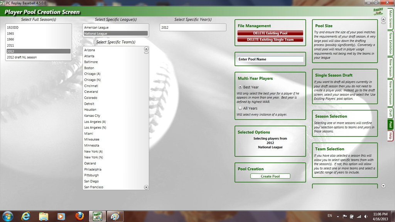Choose the All Years radio option
The height and width of the screenshot is (222, 395).
click(240, 108)
